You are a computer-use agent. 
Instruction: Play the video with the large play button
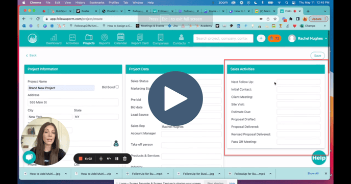[175, 98]
